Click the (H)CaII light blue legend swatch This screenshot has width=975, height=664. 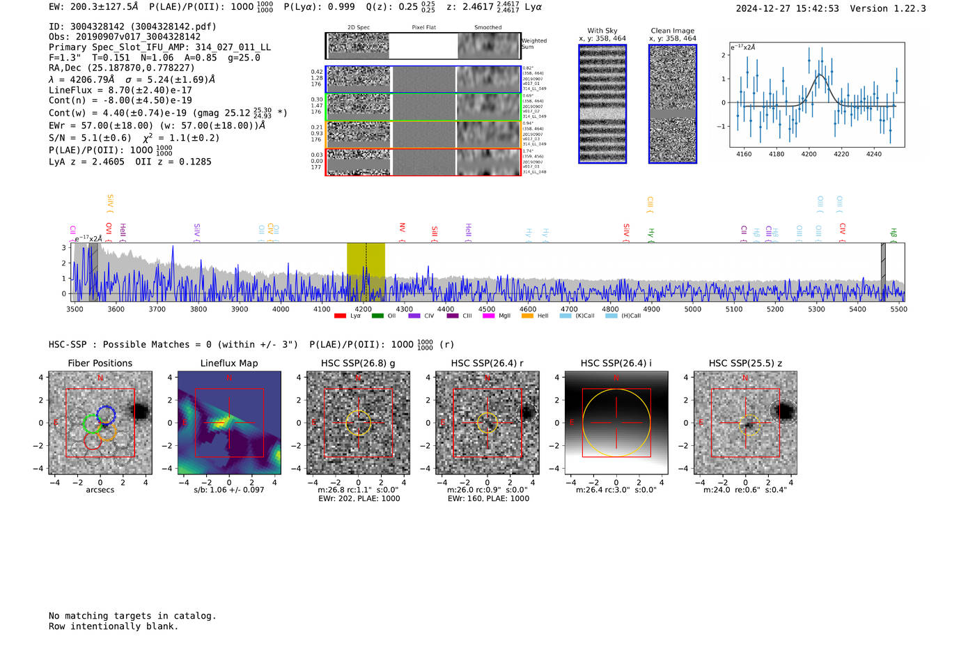(x=611, y=316)
